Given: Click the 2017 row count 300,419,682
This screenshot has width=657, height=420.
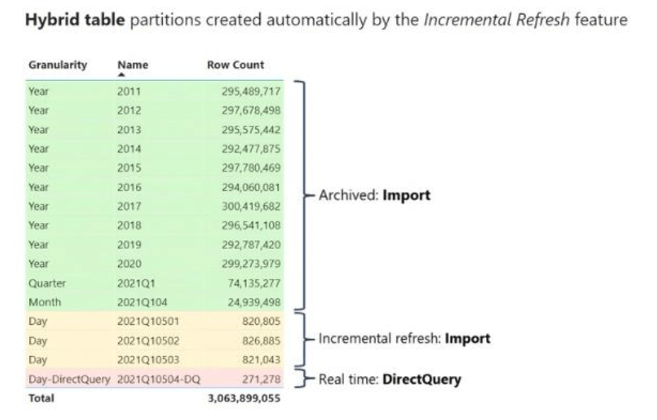Looking at the screenshot, I should click(x=251, y=207).
